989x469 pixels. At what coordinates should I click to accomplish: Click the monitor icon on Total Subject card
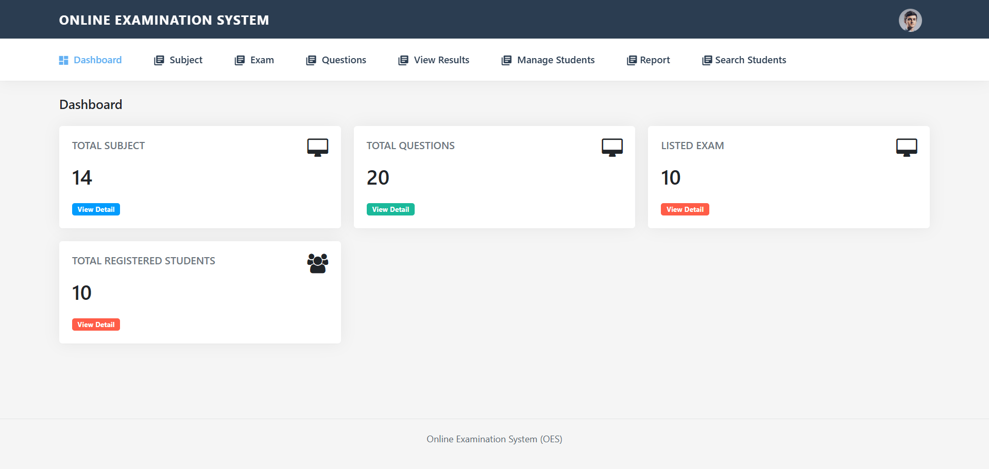click(317, 147)
